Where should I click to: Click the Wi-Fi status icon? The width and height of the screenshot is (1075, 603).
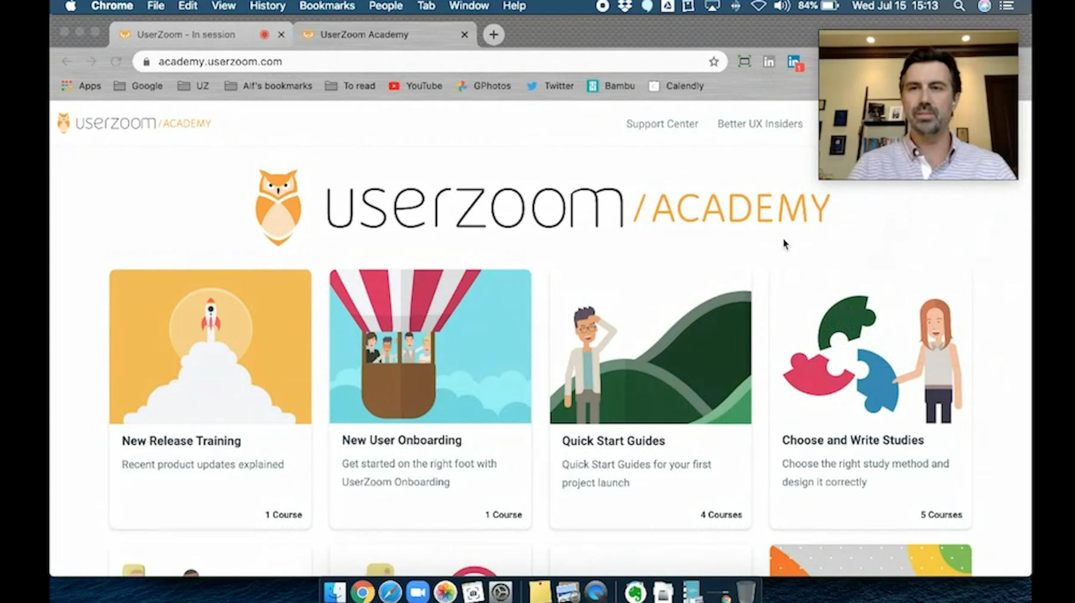pos(758,6)
